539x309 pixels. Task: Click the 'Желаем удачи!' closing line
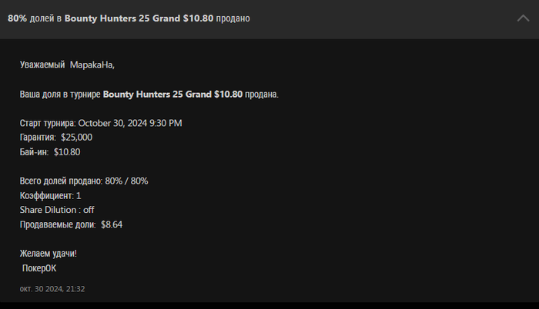tap(48, 254)
